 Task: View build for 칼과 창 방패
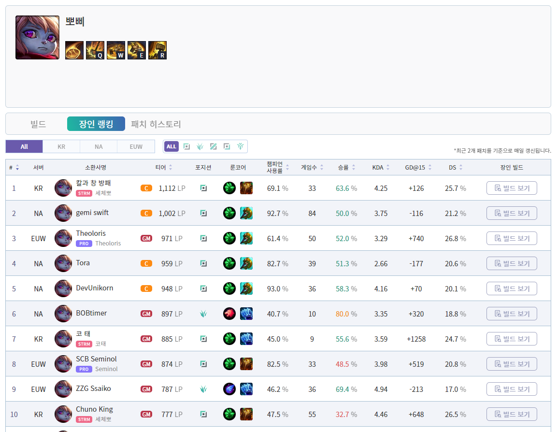[x=512, y=188]
